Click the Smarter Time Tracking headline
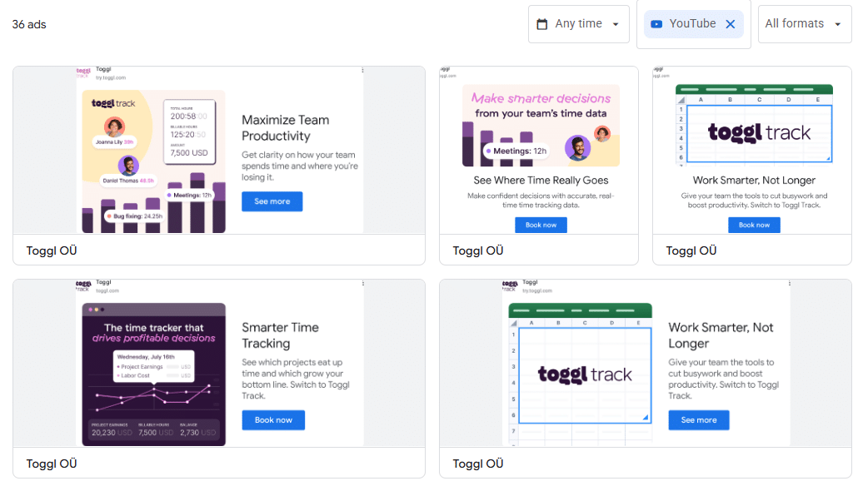This screenshot has height=481, width=863. 281,335
